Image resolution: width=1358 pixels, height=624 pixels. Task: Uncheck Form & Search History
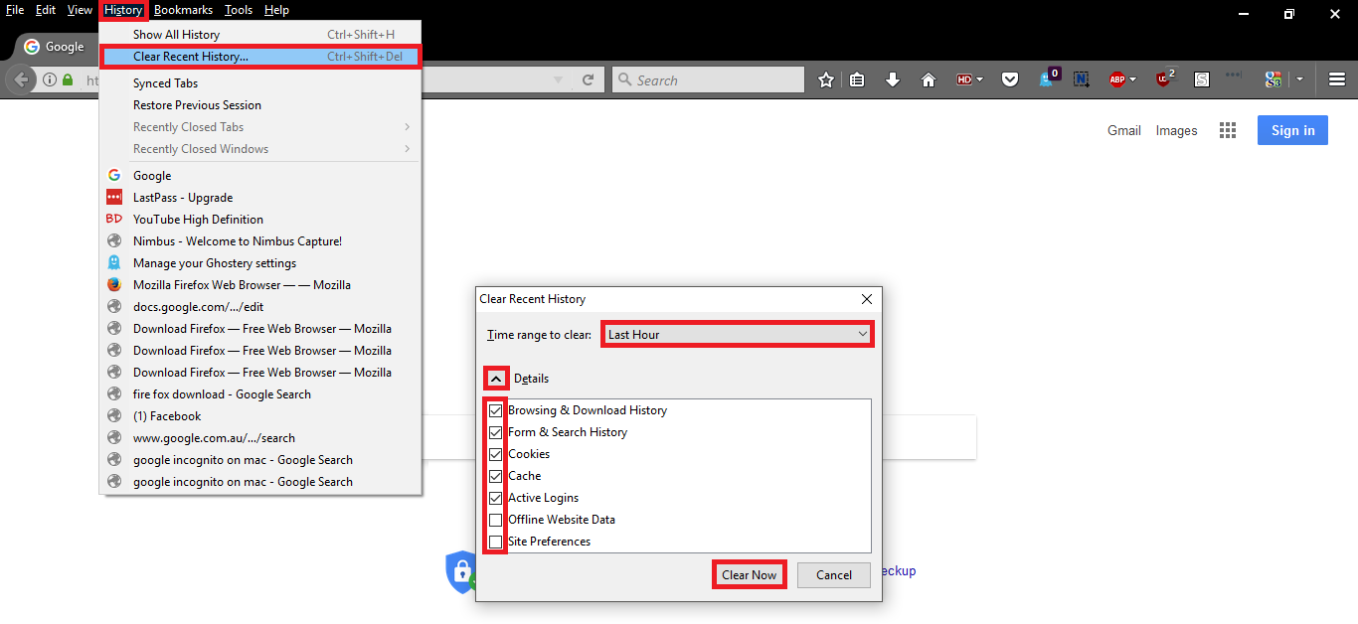(495, 432)
